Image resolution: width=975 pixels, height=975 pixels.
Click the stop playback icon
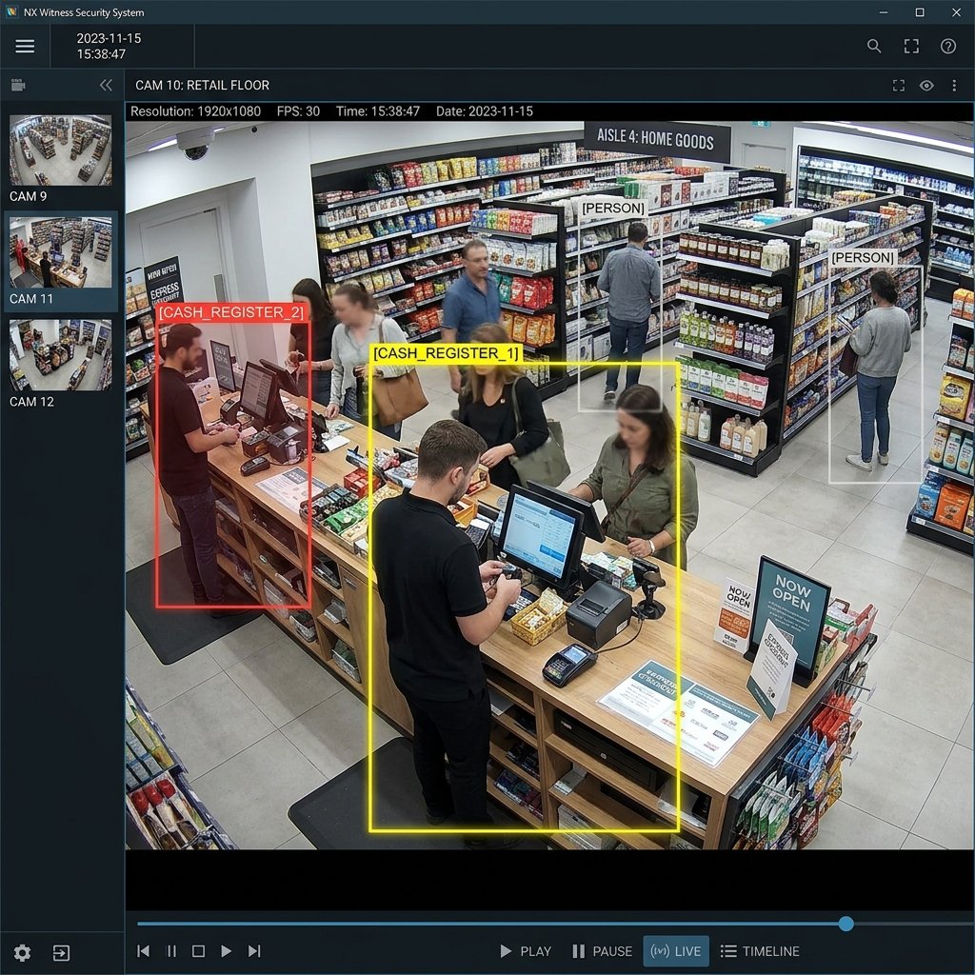point(198,951)
